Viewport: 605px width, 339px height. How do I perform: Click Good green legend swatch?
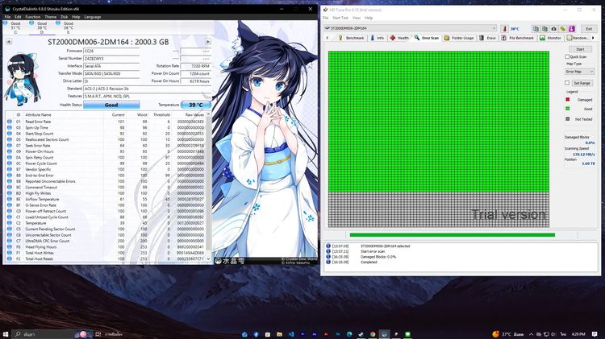click(567, 109)
